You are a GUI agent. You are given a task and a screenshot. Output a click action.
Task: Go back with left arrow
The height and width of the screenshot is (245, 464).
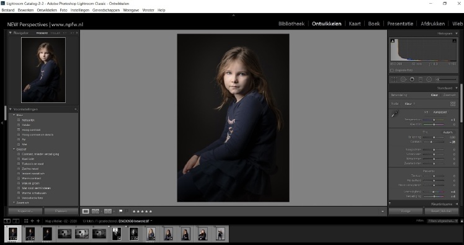point(32,221)
